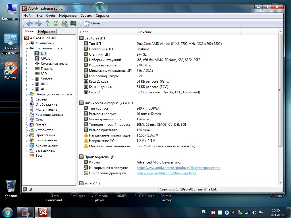Click the vertical scrollbar thumb
The image size is (291, 218).
(x=280, y=90)
